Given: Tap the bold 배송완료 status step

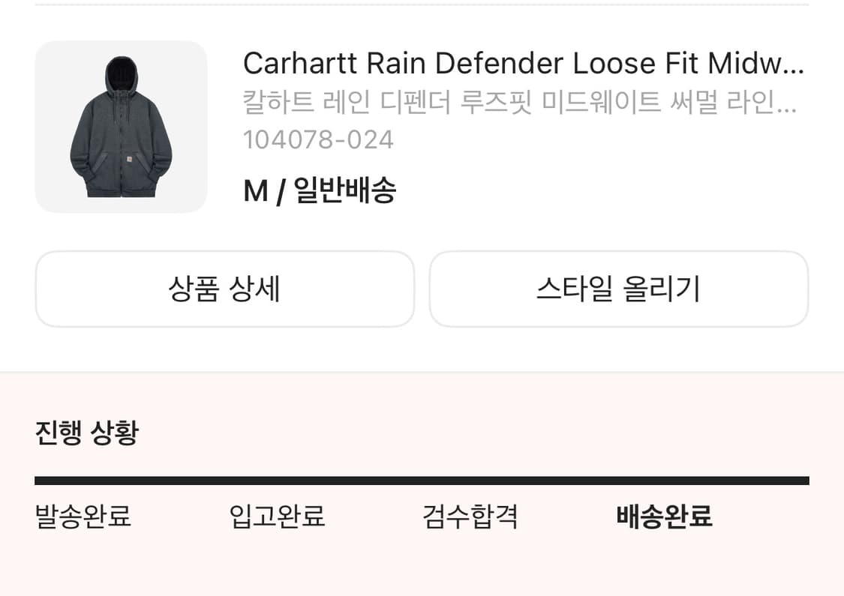Looking at the screenshot, I should [x=664, y=517].
